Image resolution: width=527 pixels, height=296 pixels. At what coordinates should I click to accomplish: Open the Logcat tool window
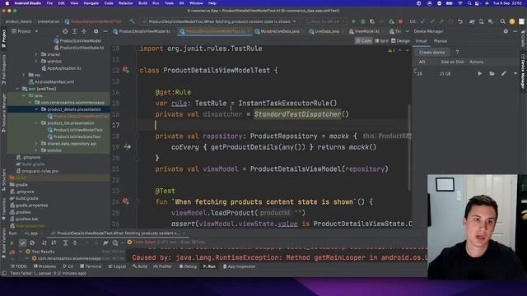click(117, 266)
